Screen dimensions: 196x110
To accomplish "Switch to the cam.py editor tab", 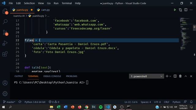I will [x=43, y=10].
